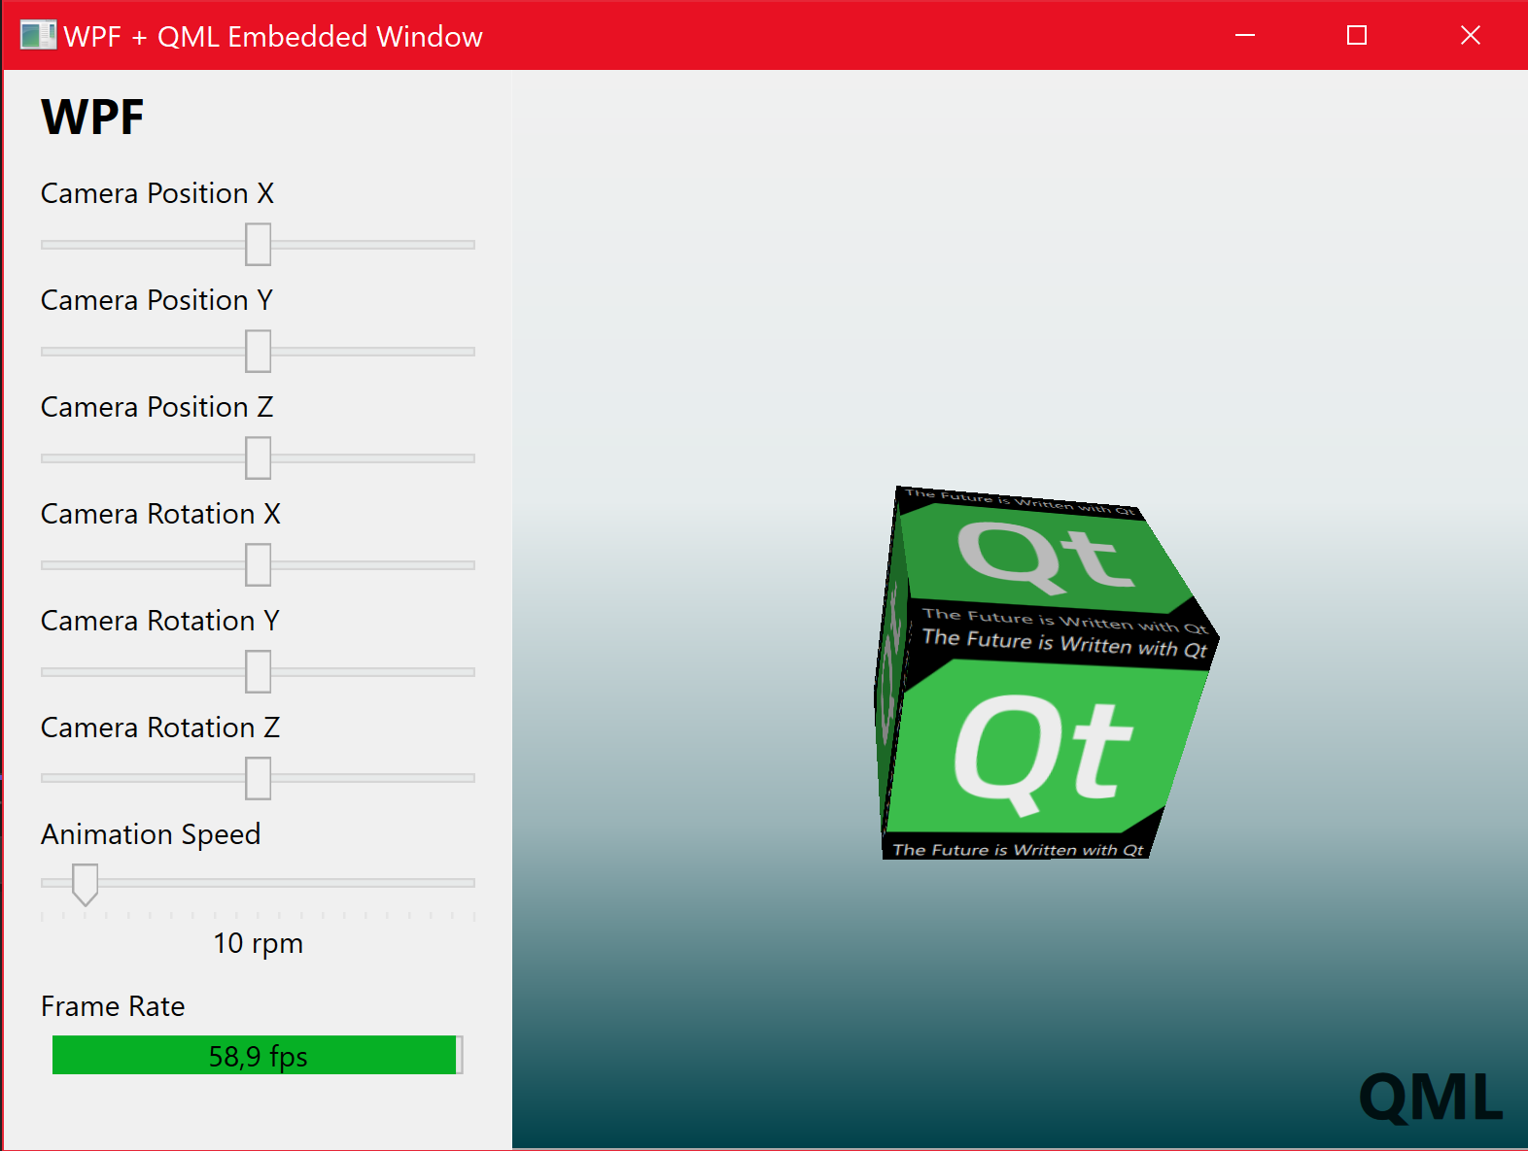Click the Camera Rotation X slider thumb
Viewport: 1528px width, 1151px height.
coord(258,564)
